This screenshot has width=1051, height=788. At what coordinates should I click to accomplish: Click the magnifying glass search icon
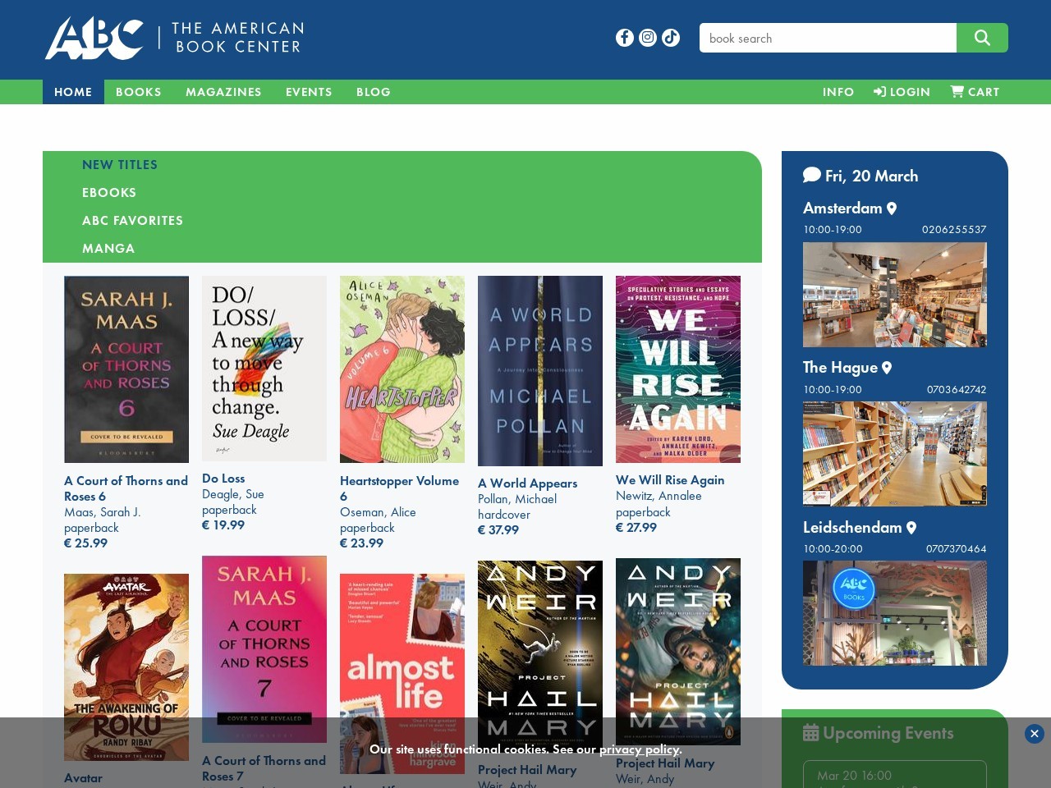[x=982, y=37]
